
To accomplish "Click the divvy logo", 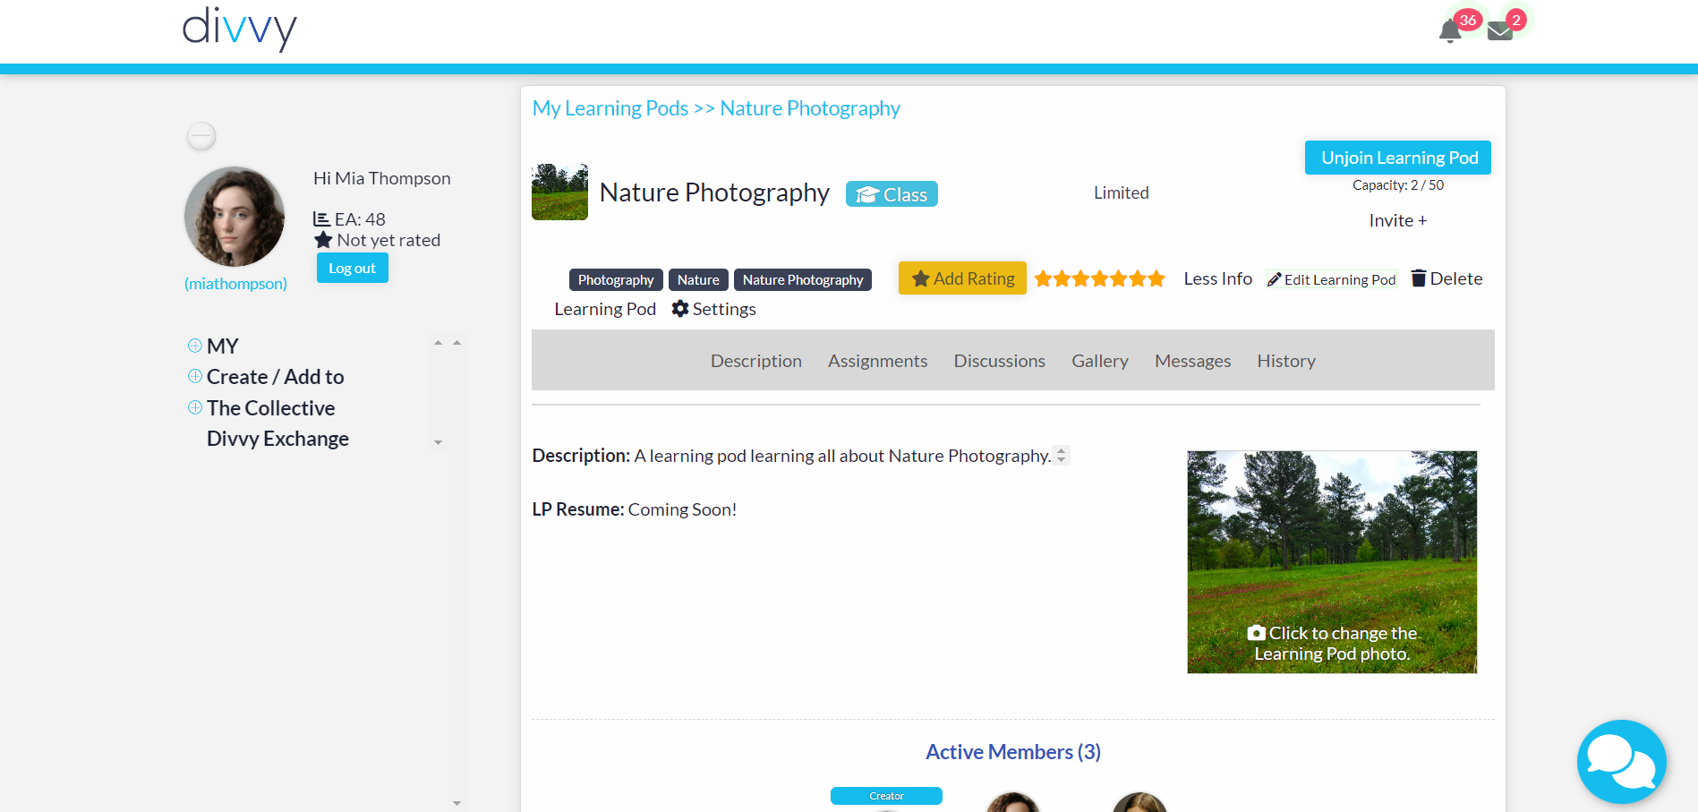I will (x=239, y=29).
